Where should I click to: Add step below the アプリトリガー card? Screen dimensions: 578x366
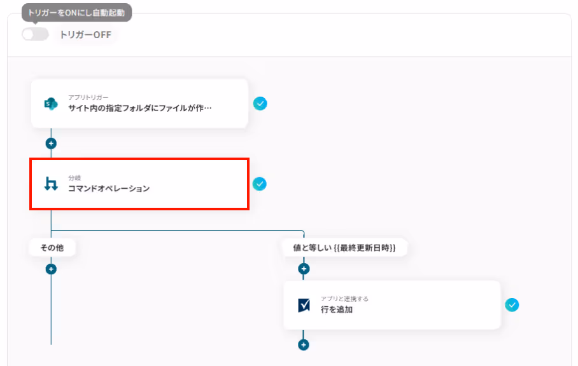[51, 143]
